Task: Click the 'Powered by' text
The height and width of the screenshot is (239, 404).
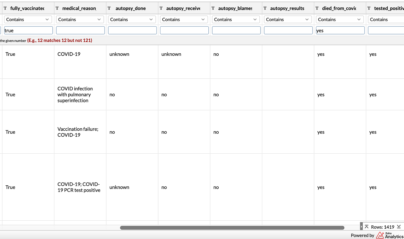Action: pyautogui.click(x=362, y=235)
